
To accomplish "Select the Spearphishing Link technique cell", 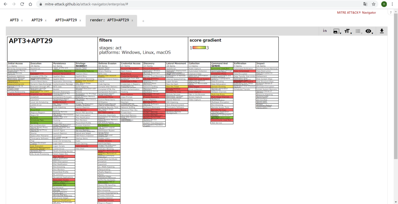I will point(19,84).
